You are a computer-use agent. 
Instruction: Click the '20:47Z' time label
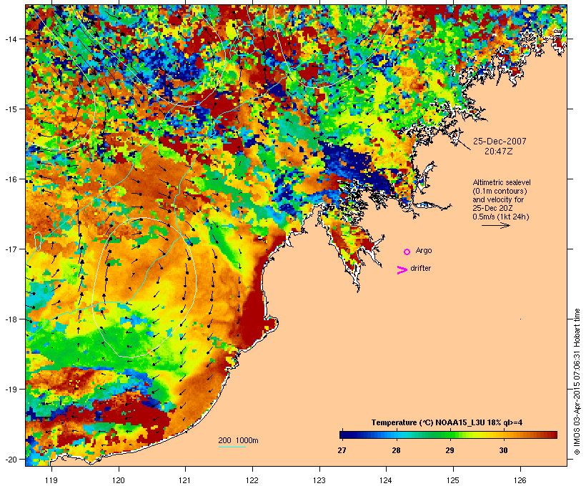pos(499,152)
